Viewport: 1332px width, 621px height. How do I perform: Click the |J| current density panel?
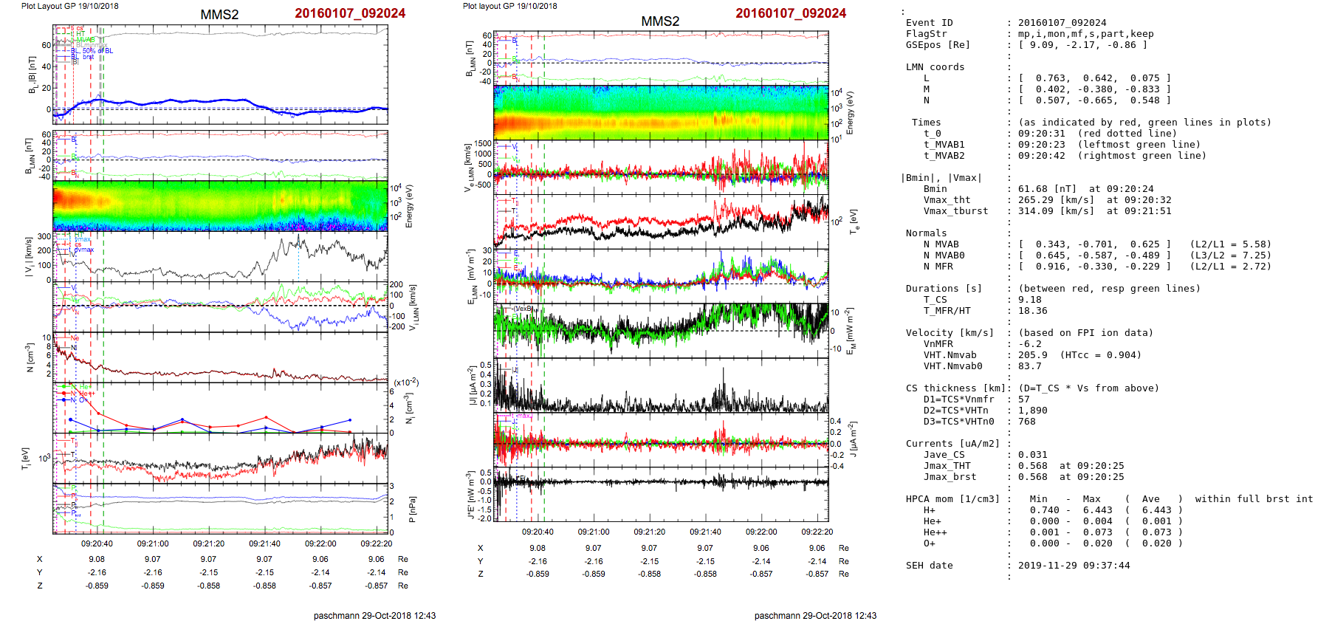click(661, 385)
